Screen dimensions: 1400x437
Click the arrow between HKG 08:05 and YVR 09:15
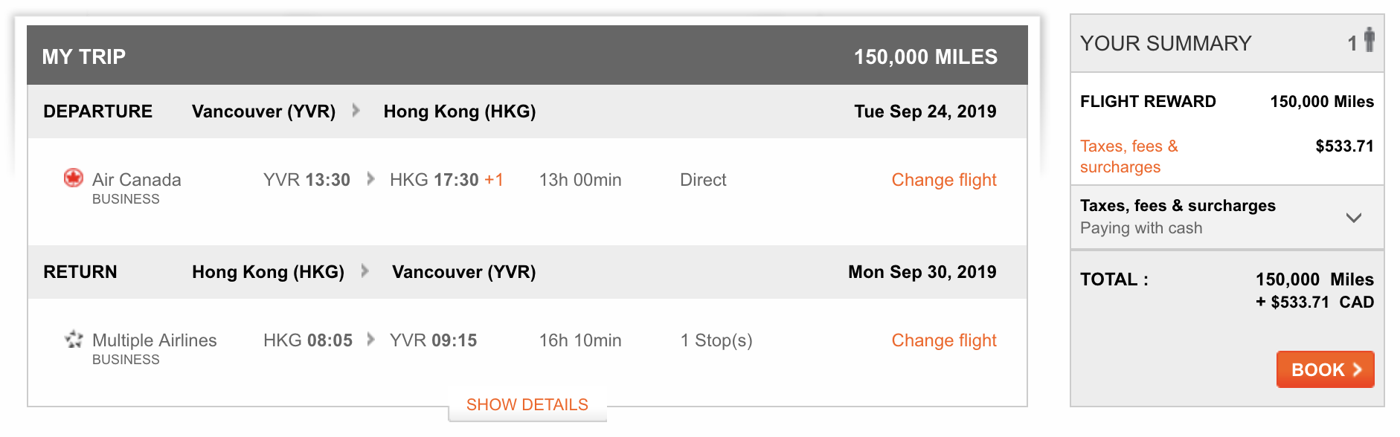click(x=370, y=340)
